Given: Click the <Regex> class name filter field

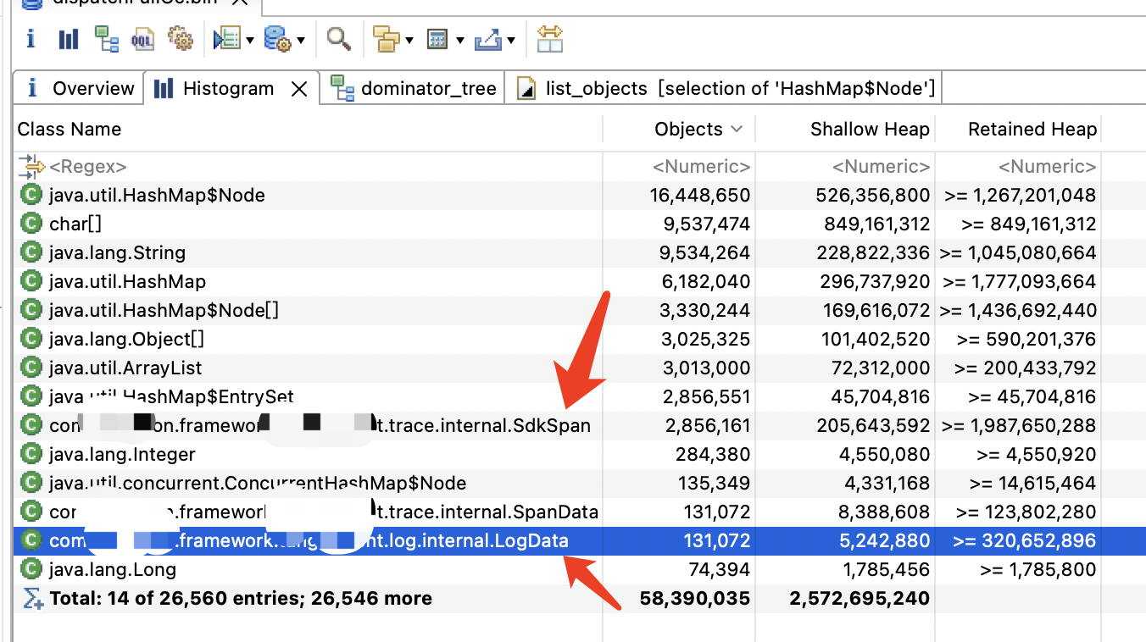Looking at the screenshot, I should tap(88, 166).
